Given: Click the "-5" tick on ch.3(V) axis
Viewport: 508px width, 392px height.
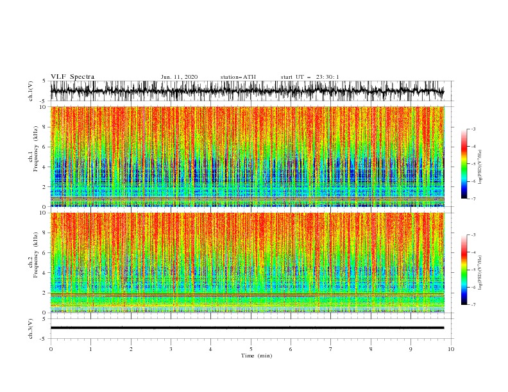Looking at the screenshot, I should point(43,339).
